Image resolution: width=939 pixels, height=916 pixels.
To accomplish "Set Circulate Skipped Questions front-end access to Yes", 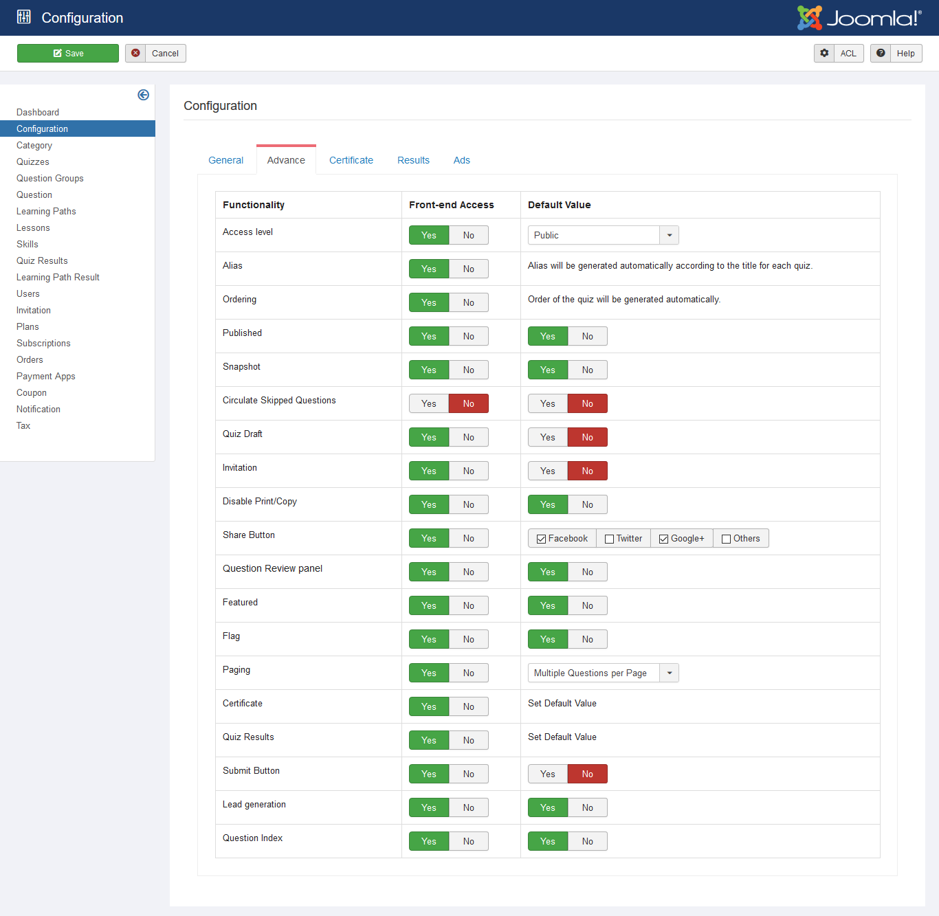I will [x=429, y=403].
